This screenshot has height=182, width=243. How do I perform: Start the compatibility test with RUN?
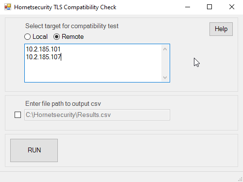[34, 150]
